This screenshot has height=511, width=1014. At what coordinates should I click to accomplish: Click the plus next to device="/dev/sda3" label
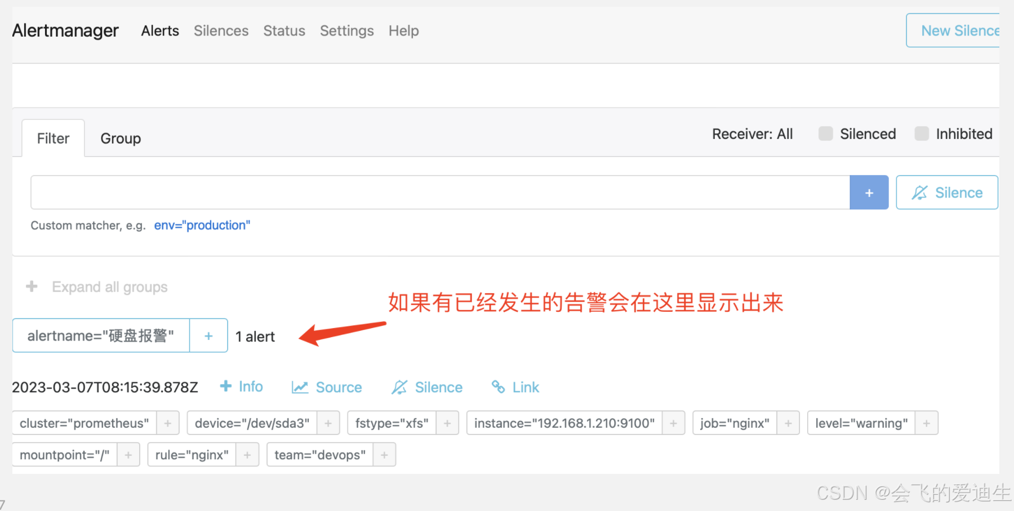pyautogui.click(x=328, y=423)
